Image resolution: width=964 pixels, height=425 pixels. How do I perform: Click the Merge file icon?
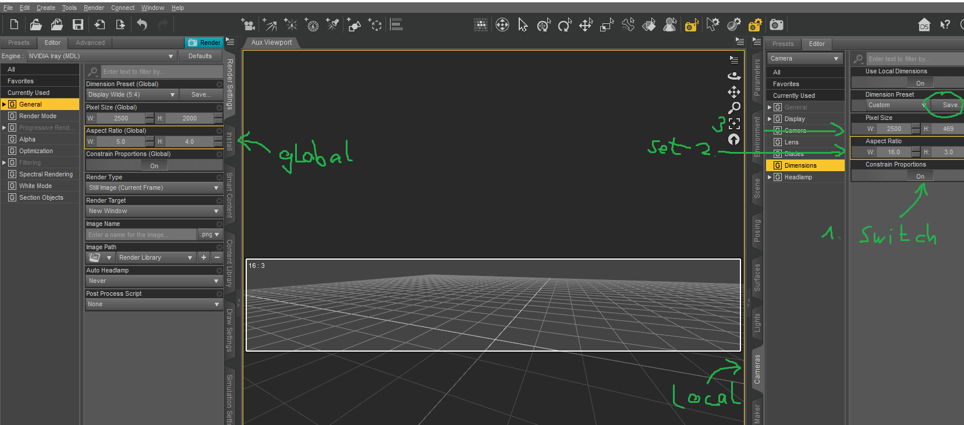point(57,24)
